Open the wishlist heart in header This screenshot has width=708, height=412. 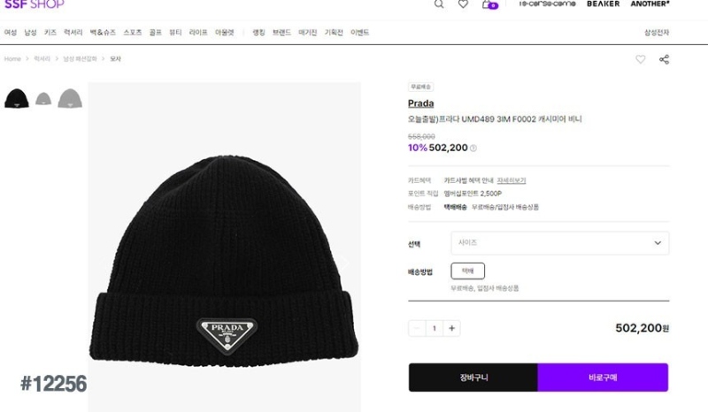pos(463,4)
